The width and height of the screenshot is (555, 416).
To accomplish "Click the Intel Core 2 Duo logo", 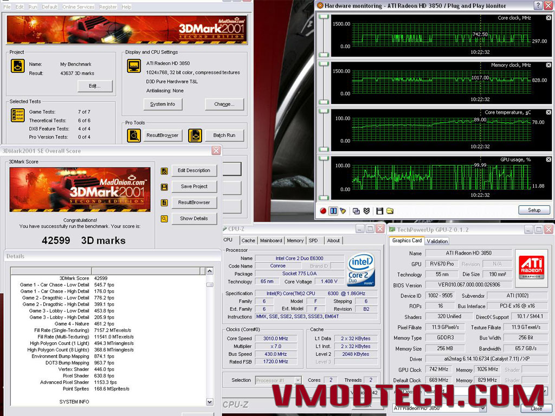I will click(360, 269).
